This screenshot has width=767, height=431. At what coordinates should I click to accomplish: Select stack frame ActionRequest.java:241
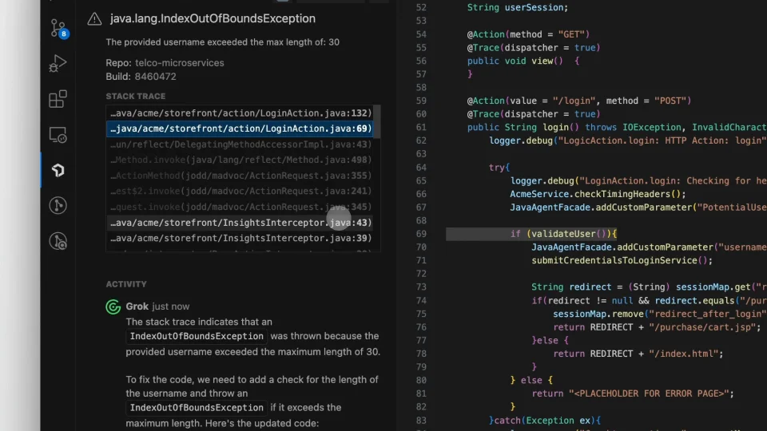pyautogui.click(x=240, y=191)
